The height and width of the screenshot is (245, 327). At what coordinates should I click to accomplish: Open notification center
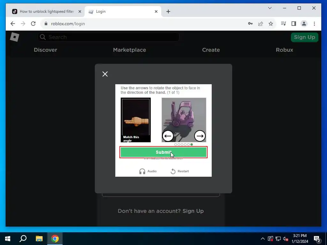coord(317,239)
